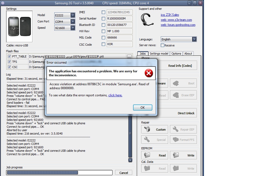The width and height of the screenshot is (253, 176).
Task: Enable the Bluetooth ID checkbox
Action: pos(103,25)
